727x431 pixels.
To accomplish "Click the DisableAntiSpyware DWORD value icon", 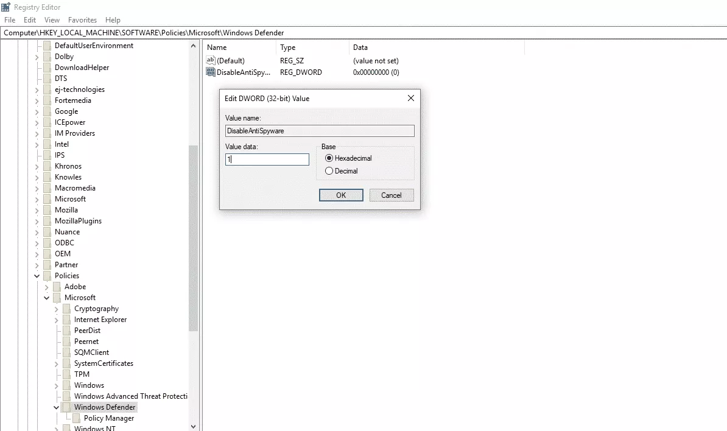I will pos(211,72).
